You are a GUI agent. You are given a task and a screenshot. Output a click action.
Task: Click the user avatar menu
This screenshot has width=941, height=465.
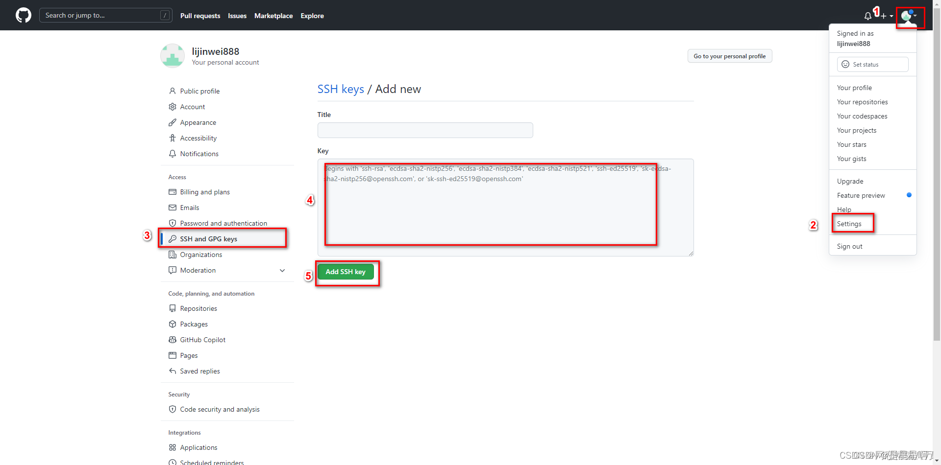[909, 16]
